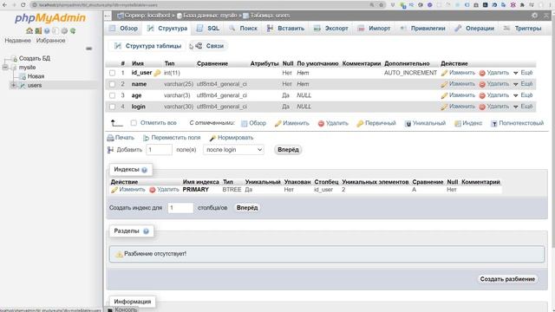Expand the users table tree node
Image resolution: width=555 pixels, height=312 pixels.
[14, 85]
